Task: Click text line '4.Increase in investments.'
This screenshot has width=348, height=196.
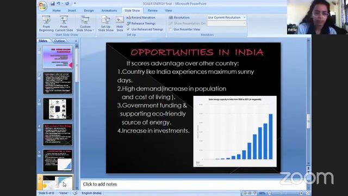Action: (x=153, y=131)
